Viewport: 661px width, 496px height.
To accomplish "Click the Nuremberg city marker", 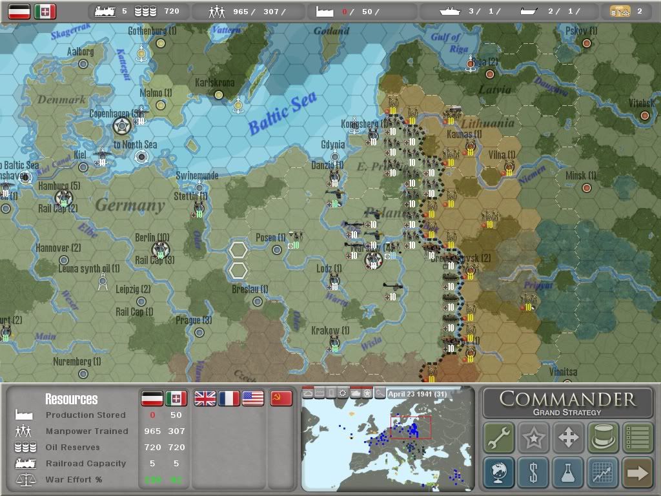I will tap(83, 374).
